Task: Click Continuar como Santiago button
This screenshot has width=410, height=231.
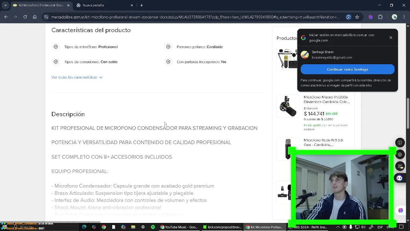Action: pyautogui.click(x=348, y=69)
